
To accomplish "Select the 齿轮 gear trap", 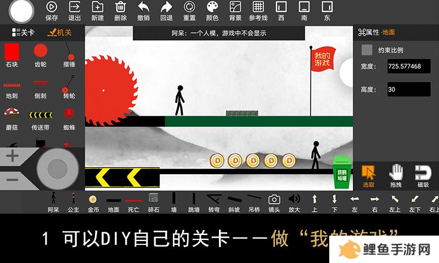I will [41, 51].
